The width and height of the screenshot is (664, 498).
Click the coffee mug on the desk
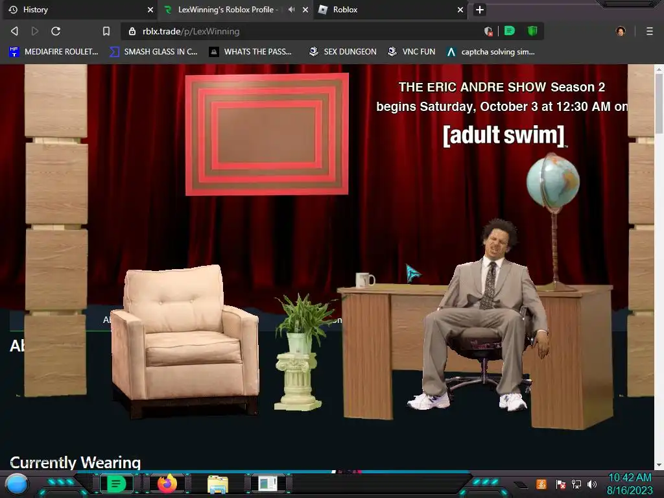[365, 279]
